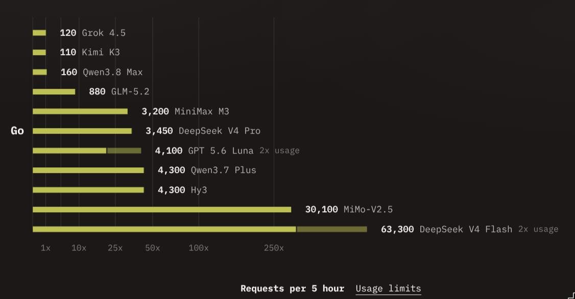Screen dimensions: 575x299
Task: Click the GLM-5.2 model label
Action: 130,92
